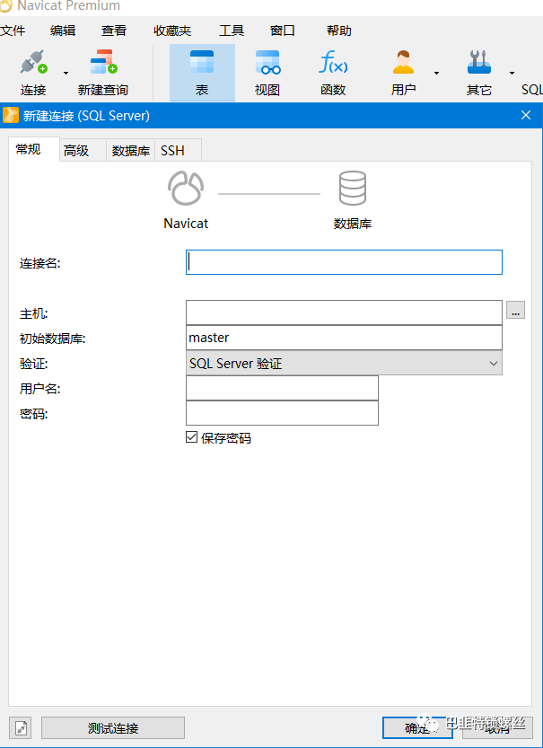The width and height of the screenshot is (543, 748).
Task: Switch to the SSH tab
Action: coord(178,150)
